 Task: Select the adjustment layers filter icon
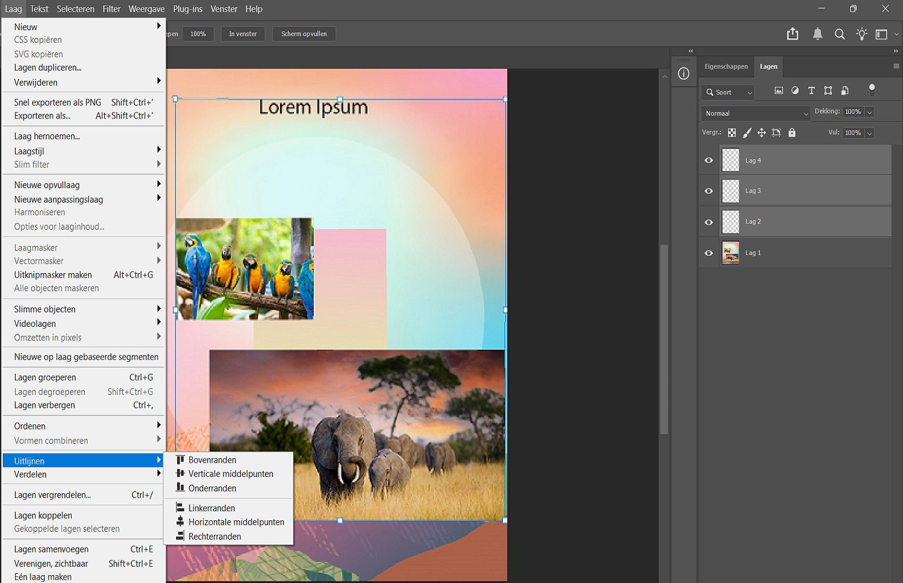click(795, 90)
